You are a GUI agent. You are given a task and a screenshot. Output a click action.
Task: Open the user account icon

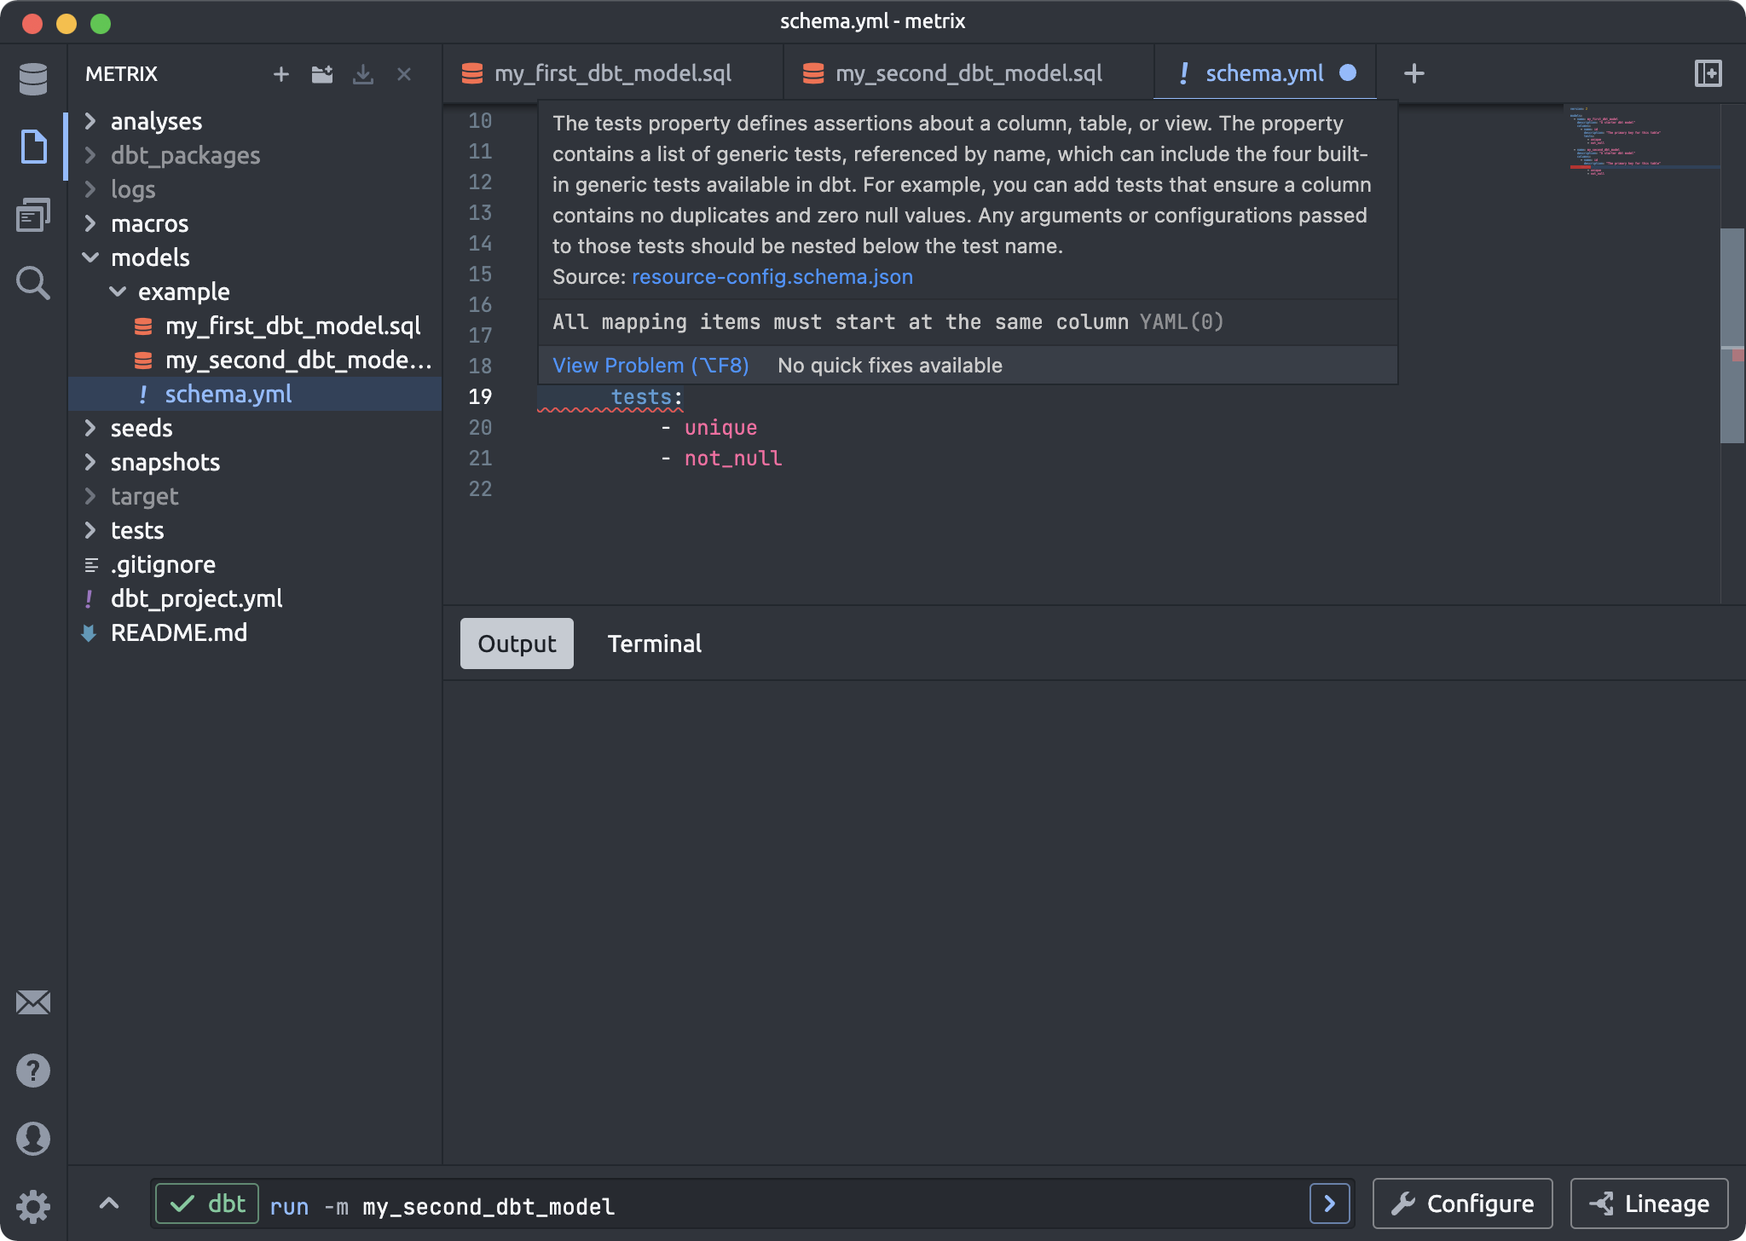[x=33, y=1139]
